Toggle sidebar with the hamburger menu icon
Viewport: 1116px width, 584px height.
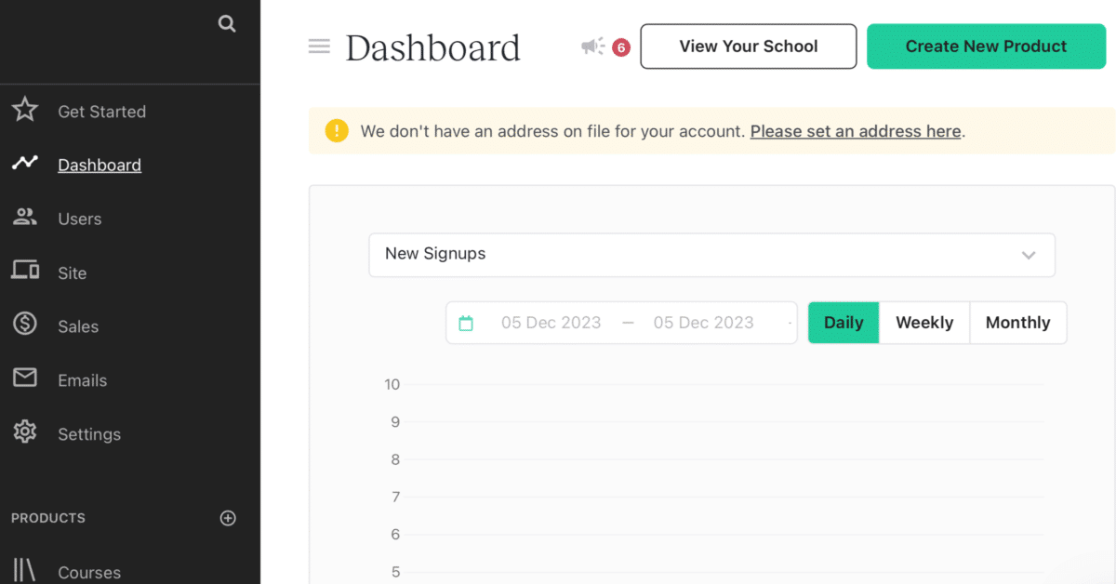pyautogui.click(x=319, y=46)
